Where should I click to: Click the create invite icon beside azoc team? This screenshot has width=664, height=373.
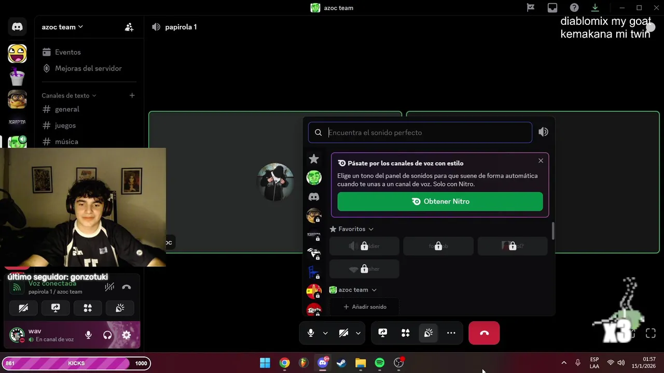pos(129,27)
